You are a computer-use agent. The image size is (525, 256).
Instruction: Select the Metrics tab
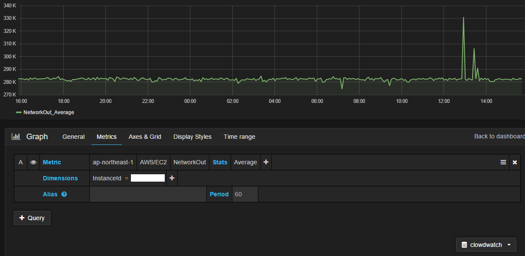coord(107,137)
